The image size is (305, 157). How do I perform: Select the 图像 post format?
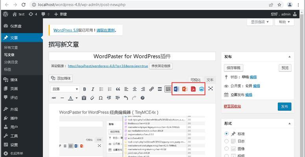click(226, 149)
